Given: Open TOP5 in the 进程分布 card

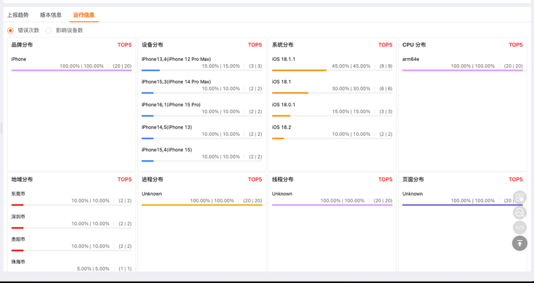Looking at the screenshot, I should 255,179.
